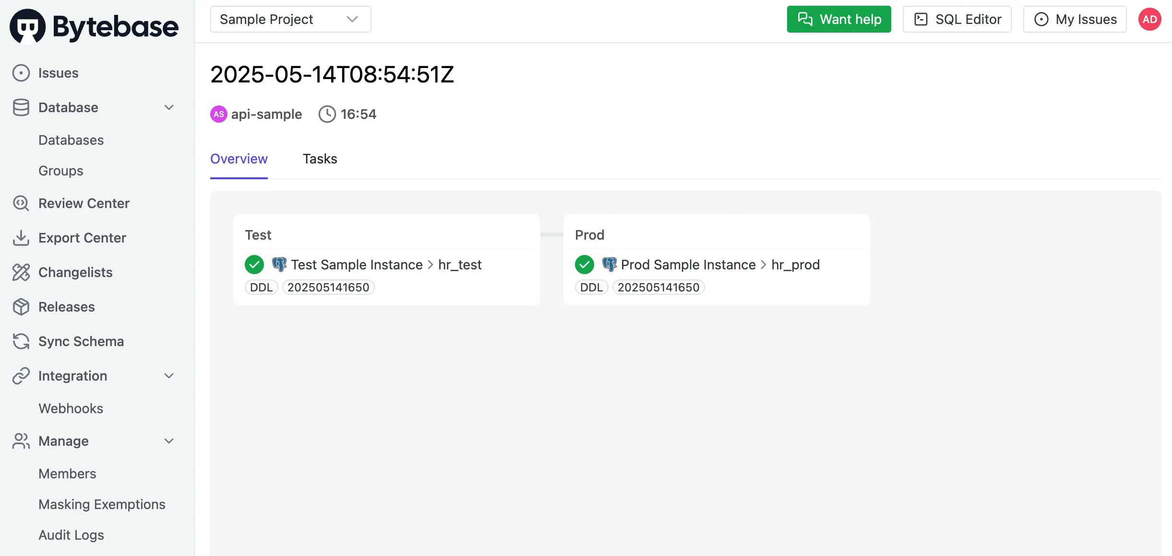Image resolution: width=1172 pixels, height=556 pixels.
Task: Click the Changelists icon in sidebar
Action: coord(21,272)
